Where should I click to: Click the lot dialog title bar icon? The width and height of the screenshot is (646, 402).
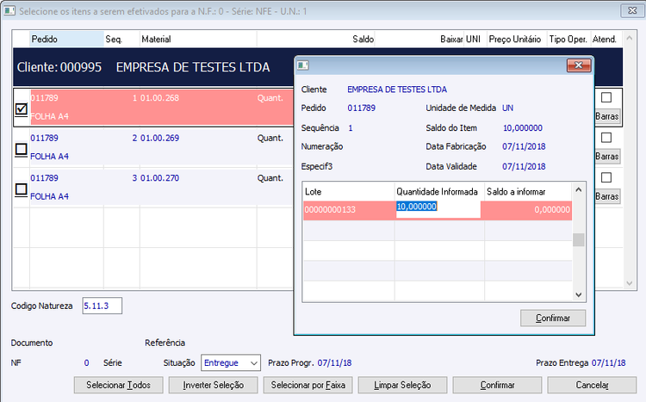point(303,65)
